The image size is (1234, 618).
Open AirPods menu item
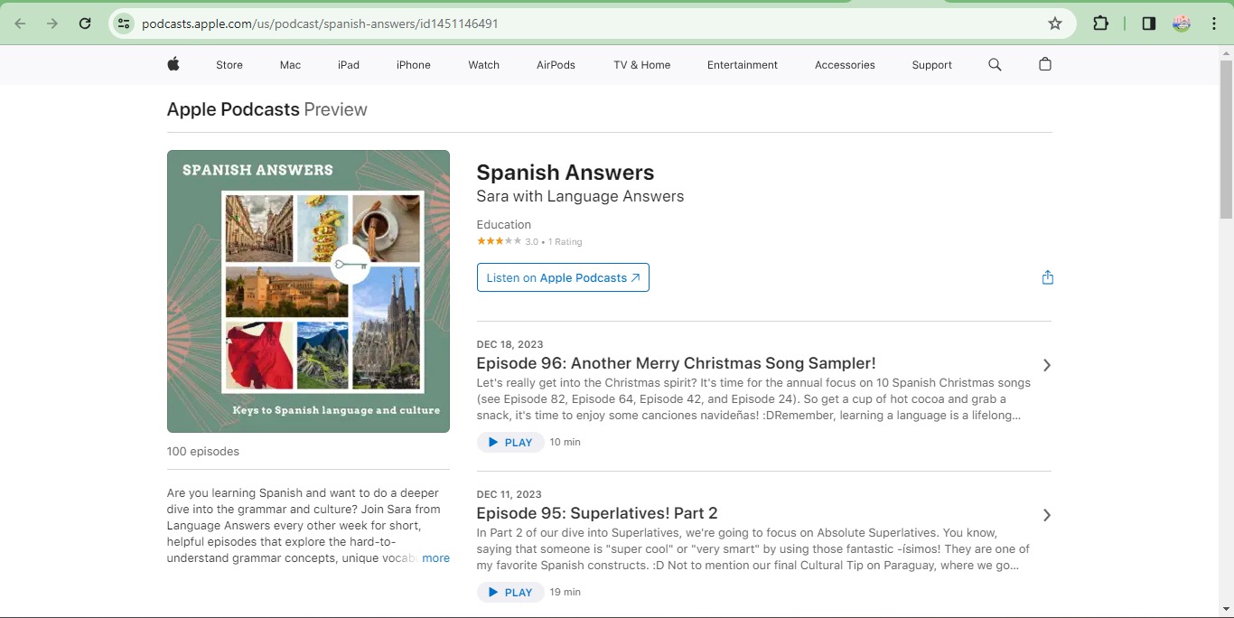tap(556, 65)
